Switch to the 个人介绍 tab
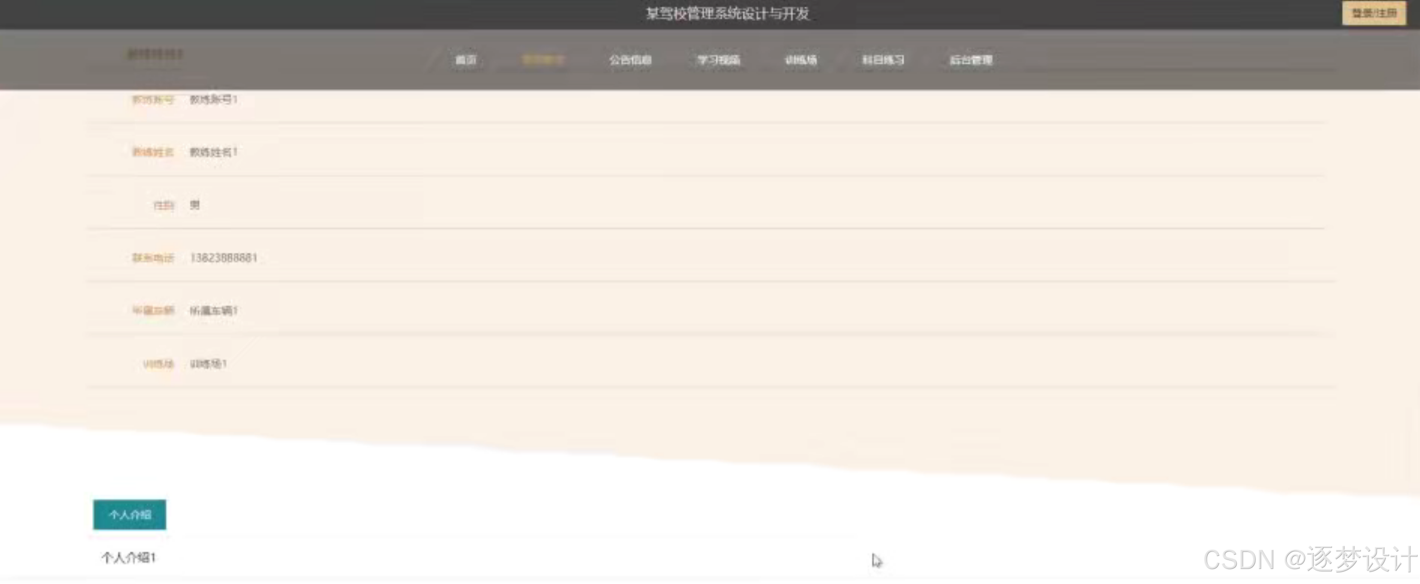Screen dimensions: 1420x584 pos(129,514)
